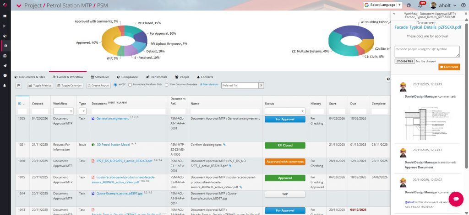Open the calendar icon in left sidebar
The width and height of the screenshot is (469, 215).
point(5,56)
